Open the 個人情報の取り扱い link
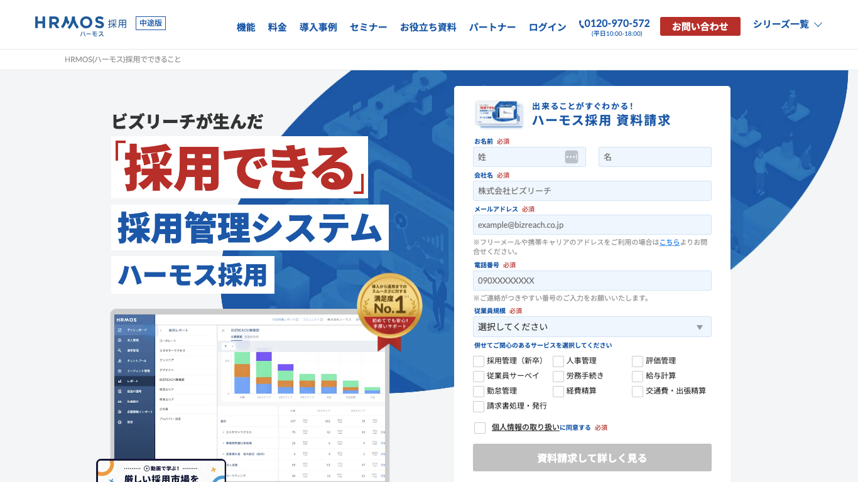The image size is (858, 482). 526,427
